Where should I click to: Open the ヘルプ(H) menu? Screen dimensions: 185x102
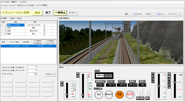[23, 2]
